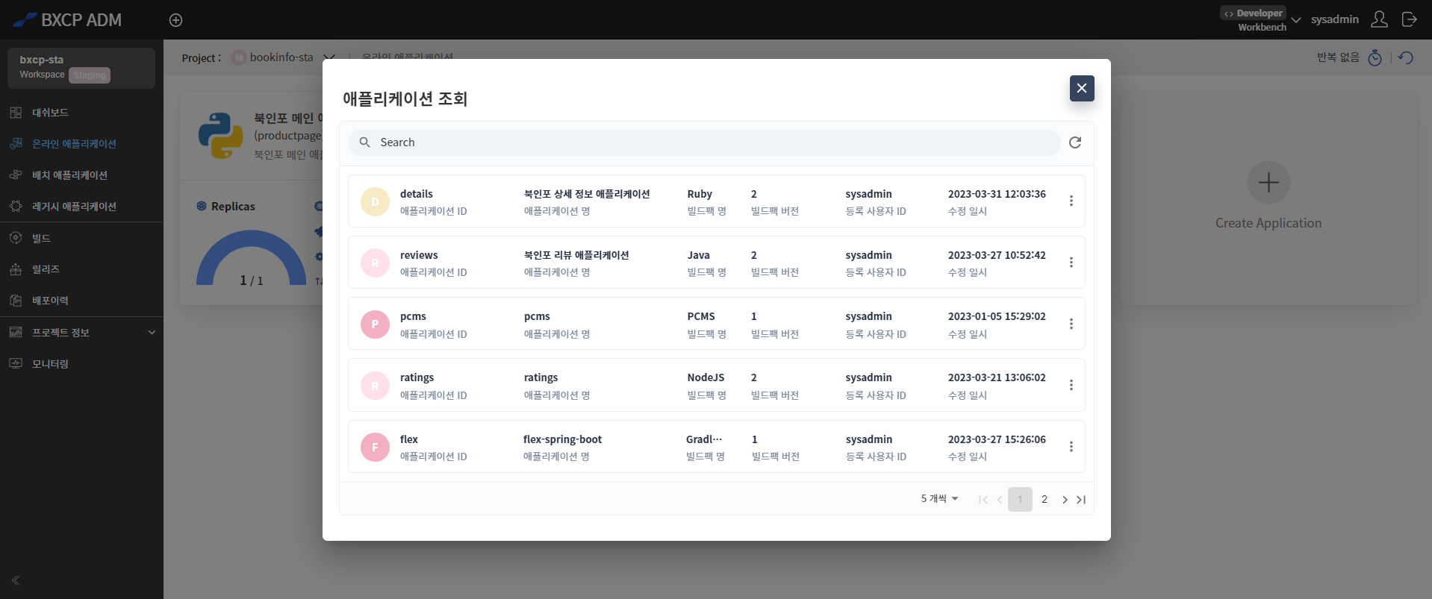The image size is (1432, 599).
Task: Select page 1 in pagination
Action: [1020, 500]
